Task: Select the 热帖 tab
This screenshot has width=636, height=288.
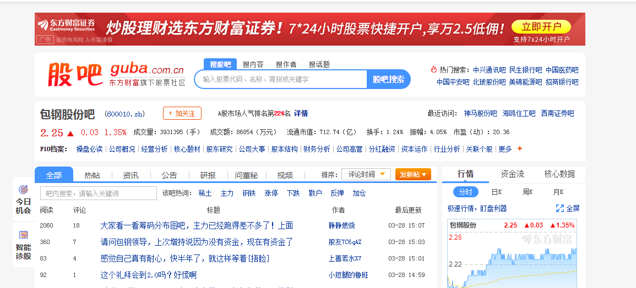Action: pos(92,175)
